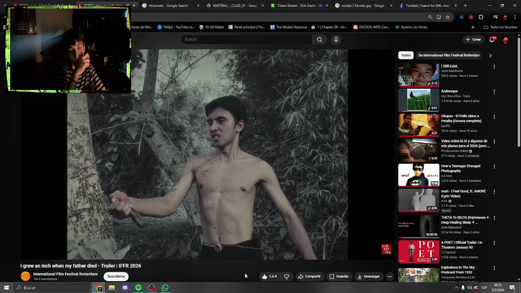Open Spotify from the taskbar
Image resolution: width=521 pixels, height=293 pixels.
click(138, 288)
